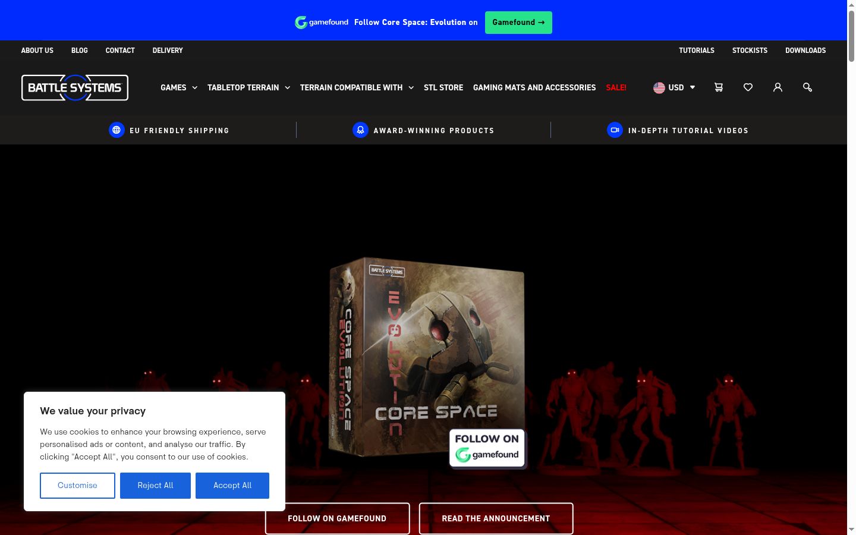The width and height of the screenshot is (856, 535).
Task: Click the green Gamefound button
Action: 518,23
